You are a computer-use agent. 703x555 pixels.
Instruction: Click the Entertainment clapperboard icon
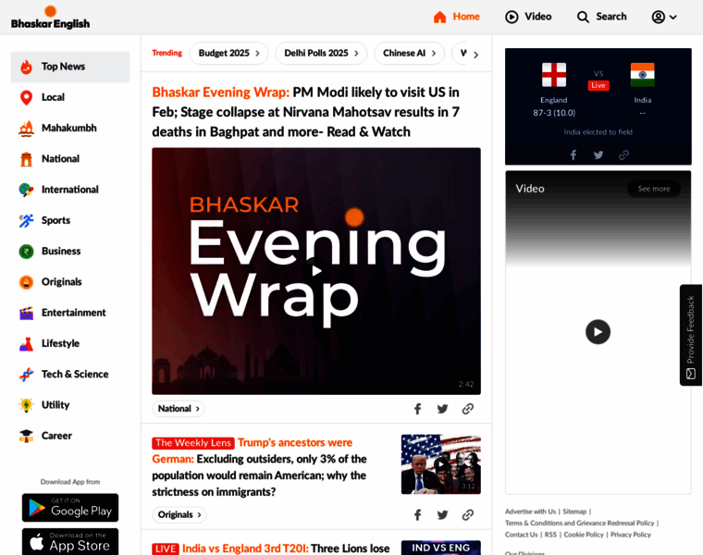[x=27, y=313]
